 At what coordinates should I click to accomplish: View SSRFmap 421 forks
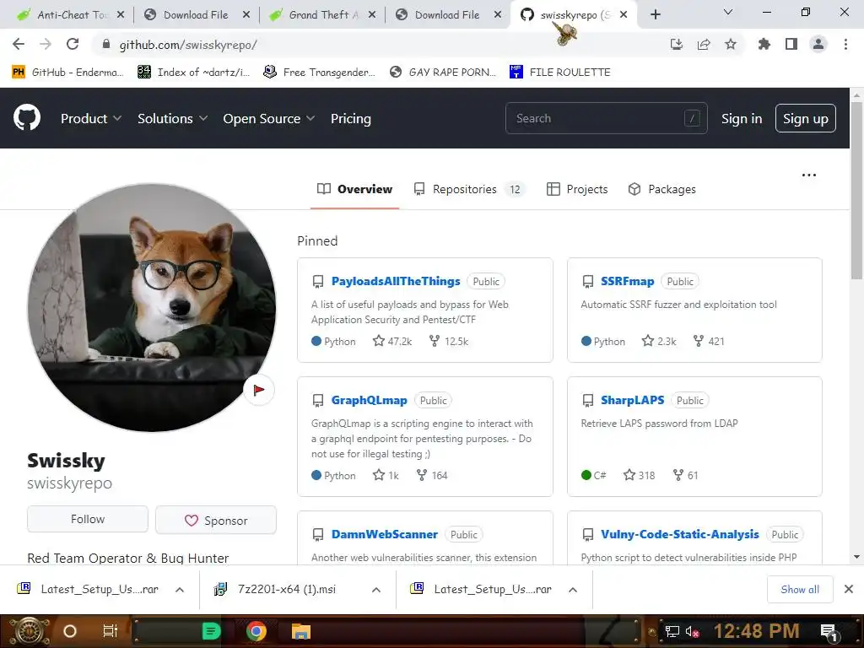click(709, 341)
